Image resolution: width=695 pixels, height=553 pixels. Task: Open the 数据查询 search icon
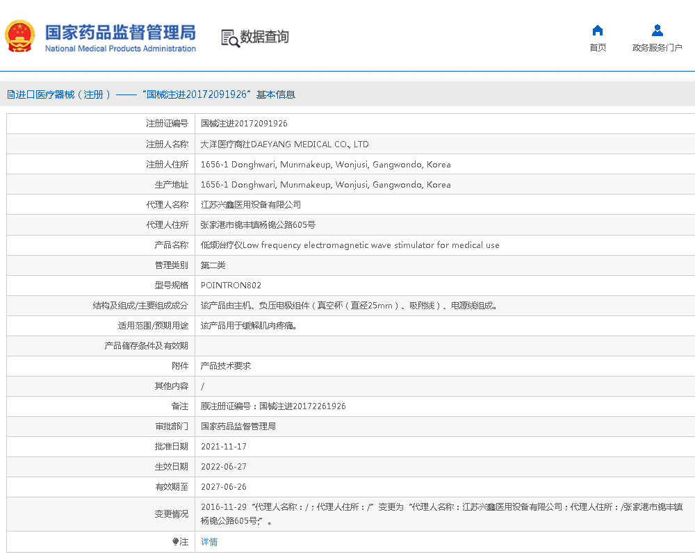click(230, 38)
